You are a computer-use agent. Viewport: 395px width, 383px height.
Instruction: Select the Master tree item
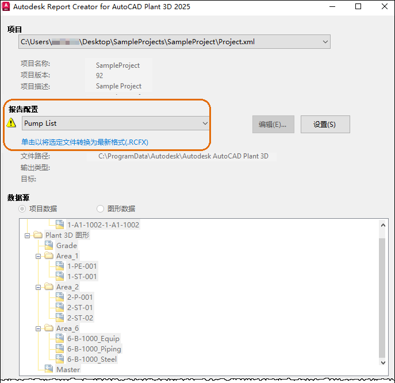pos(68,369)
